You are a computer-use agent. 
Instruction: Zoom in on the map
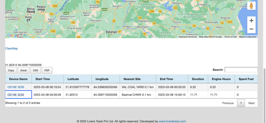point(251,21)
